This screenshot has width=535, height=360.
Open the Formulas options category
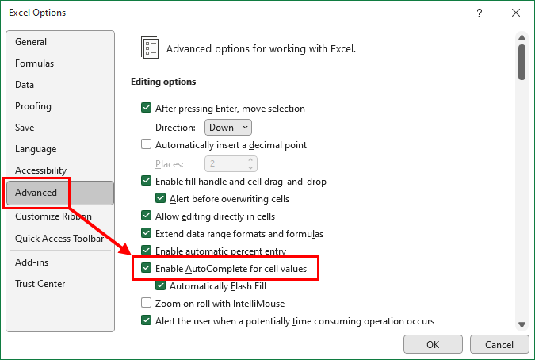pyautogui.click(x=34, y=63)
